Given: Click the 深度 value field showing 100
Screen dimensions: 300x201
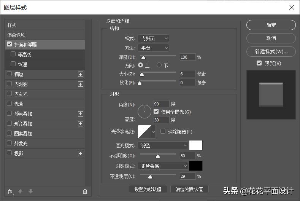Looking at the screenshot, I should point(188,57).
